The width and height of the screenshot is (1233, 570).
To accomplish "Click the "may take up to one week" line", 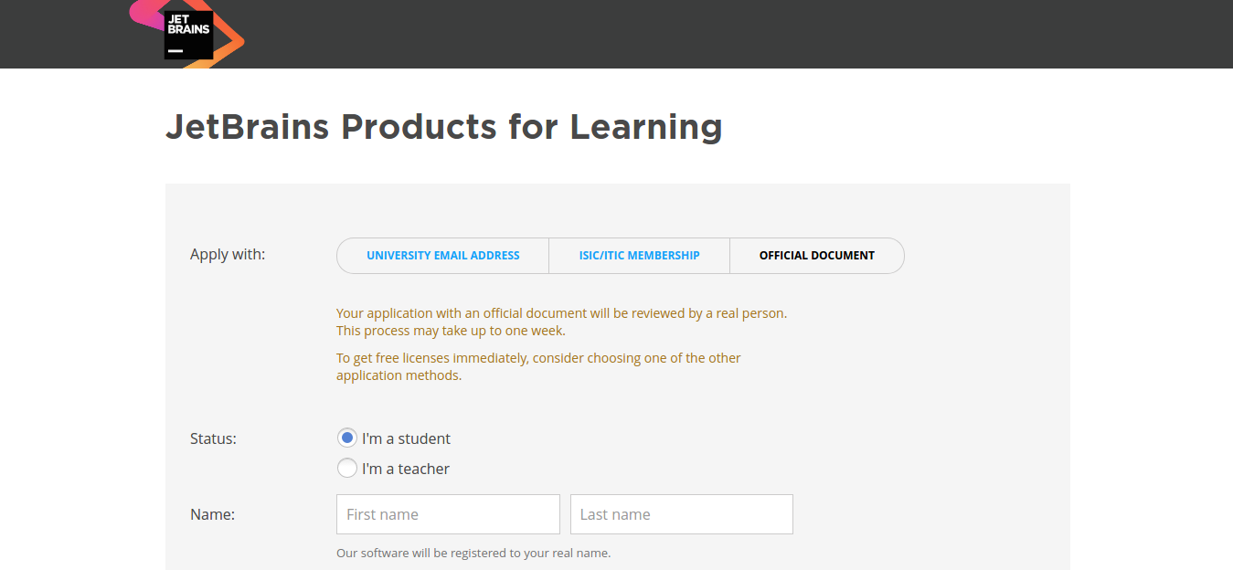I will 451,331.
